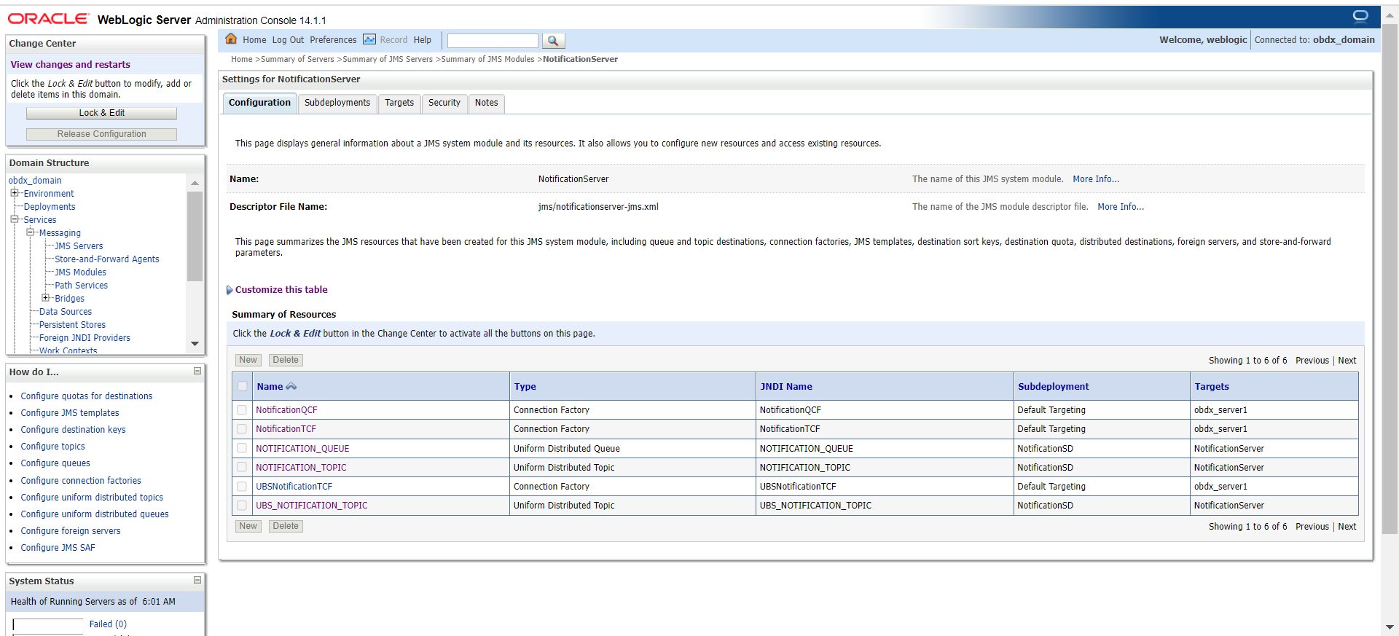Open JMS Servers in domain tree
The width and height of the screenshot is (1399, 636).
click(79, 246)
